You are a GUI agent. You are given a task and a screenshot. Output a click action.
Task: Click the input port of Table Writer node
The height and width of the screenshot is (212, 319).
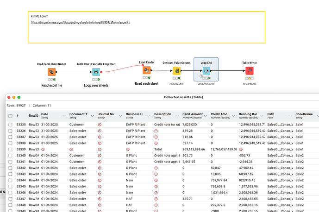[x=244, y=71]
